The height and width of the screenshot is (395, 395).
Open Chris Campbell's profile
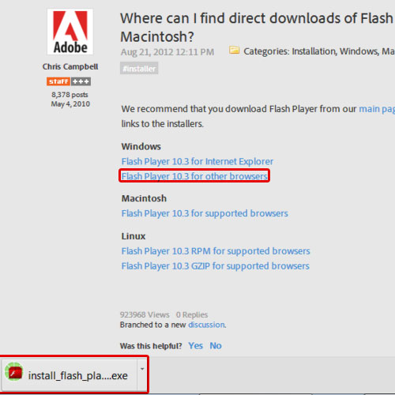[x=70, y=66]
